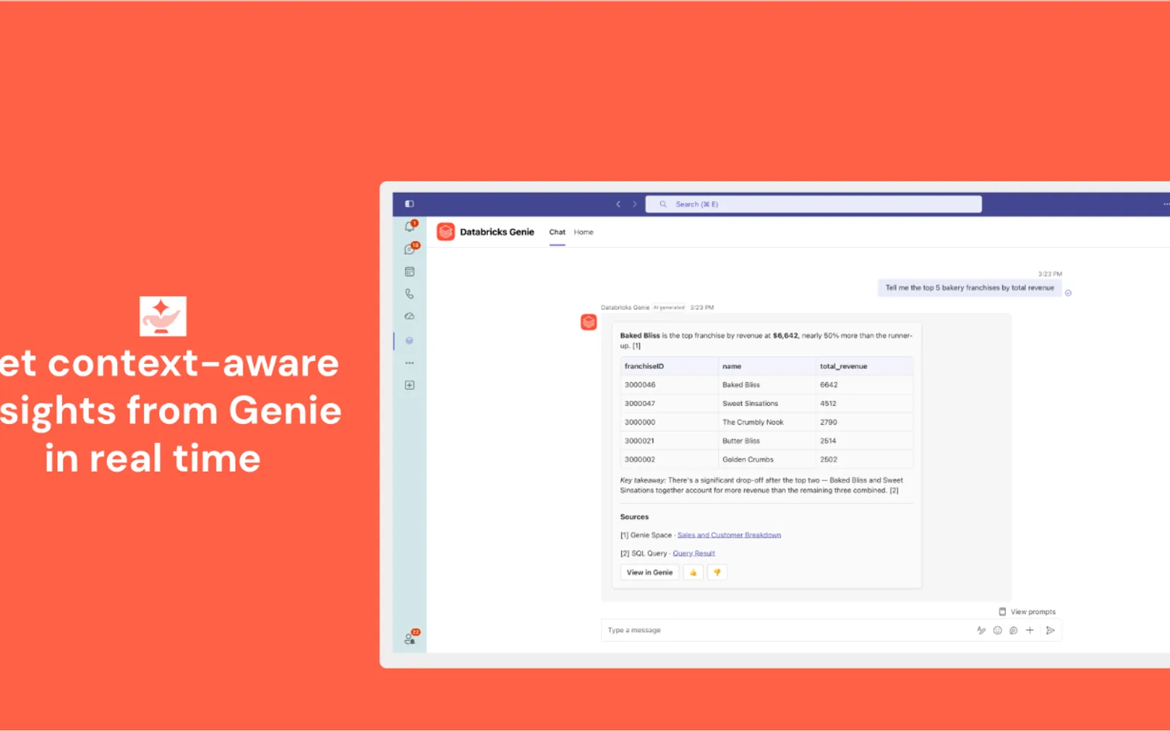Switch to the Chat tab
The height and width of the screenshot is (731, 1170).
point(557,232)
